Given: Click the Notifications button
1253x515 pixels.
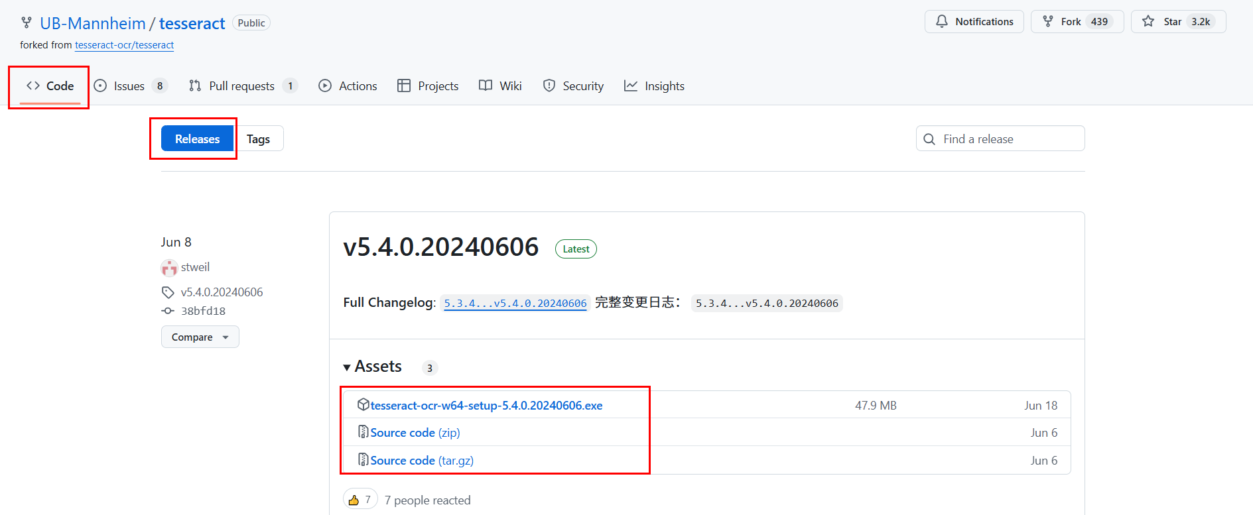Looking at the screenshot, I should [974, 22].
